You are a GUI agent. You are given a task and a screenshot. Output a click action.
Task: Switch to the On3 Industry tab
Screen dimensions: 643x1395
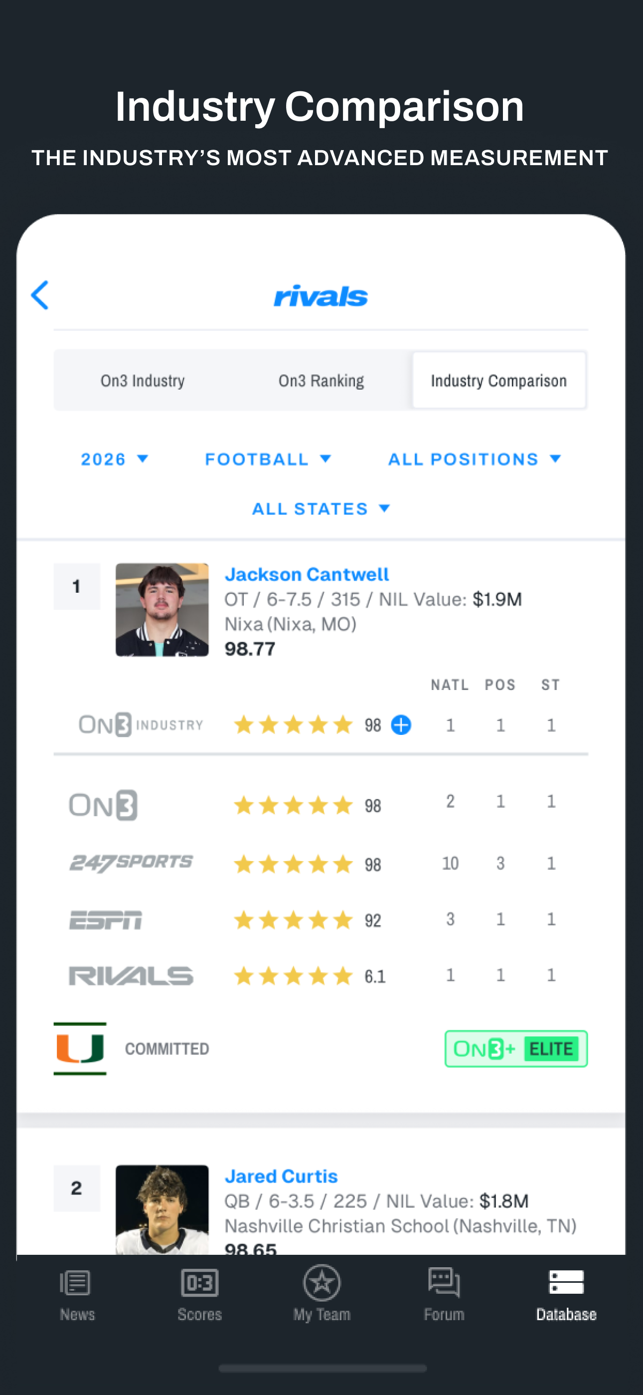pyautogui.click(x=143, y=380)
